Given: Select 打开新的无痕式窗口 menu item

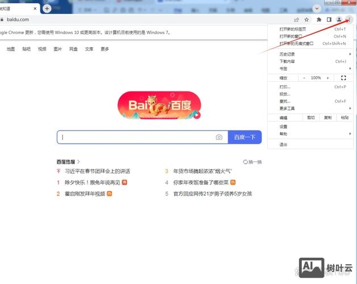Looking at the screenshot, I should tap(310, 43).
